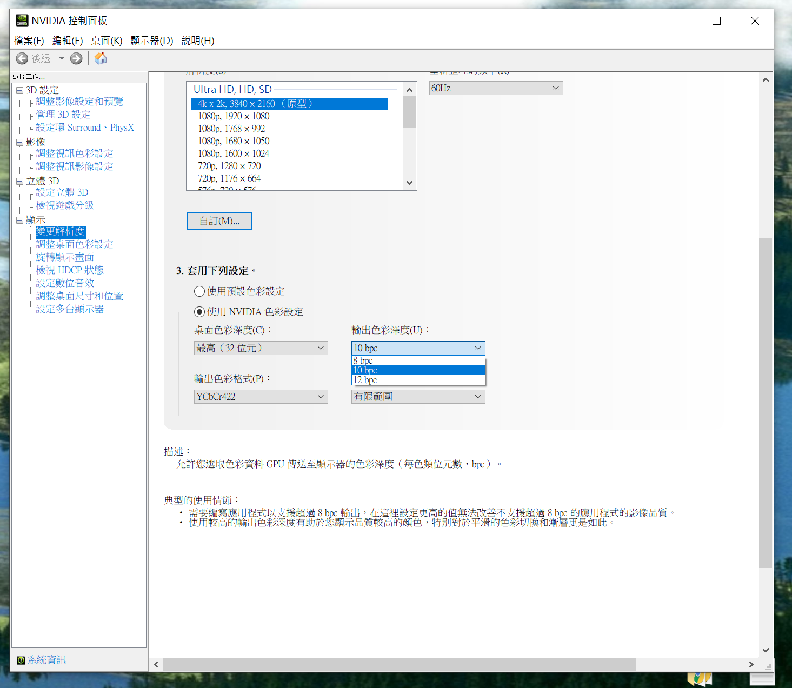Click the 系統資訊 icon at bottom left
This screenshot has width=792, height=688.
[21, 660]
